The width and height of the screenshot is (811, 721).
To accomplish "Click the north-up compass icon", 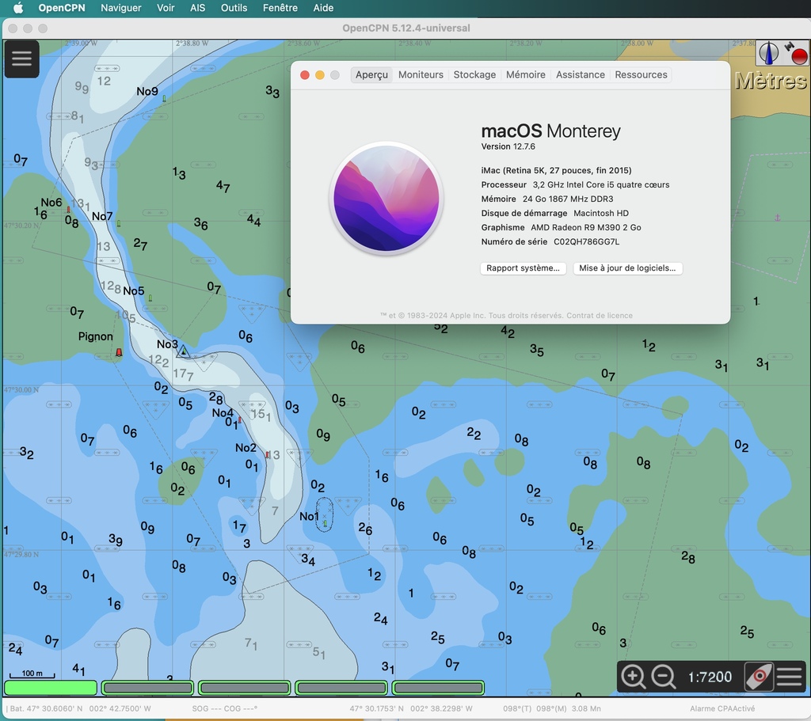I will coord(767,54).
